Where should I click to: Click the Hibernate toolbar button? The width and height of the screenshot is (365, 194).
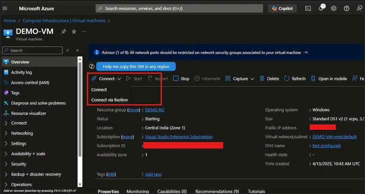207,79
